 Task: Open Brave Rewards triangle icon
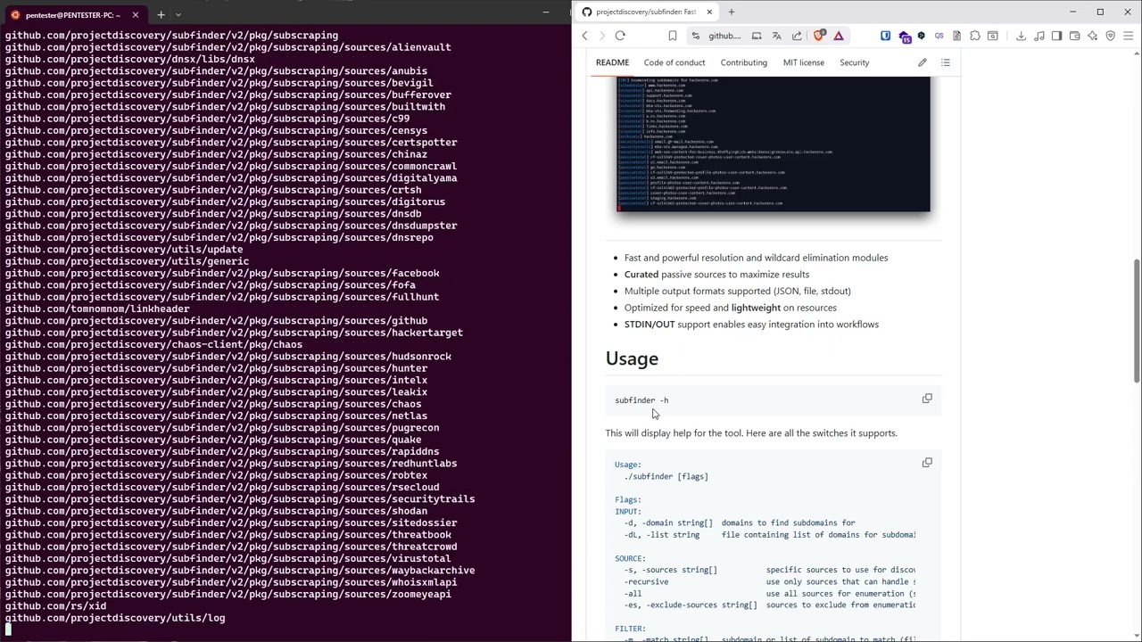pos(839,36)
